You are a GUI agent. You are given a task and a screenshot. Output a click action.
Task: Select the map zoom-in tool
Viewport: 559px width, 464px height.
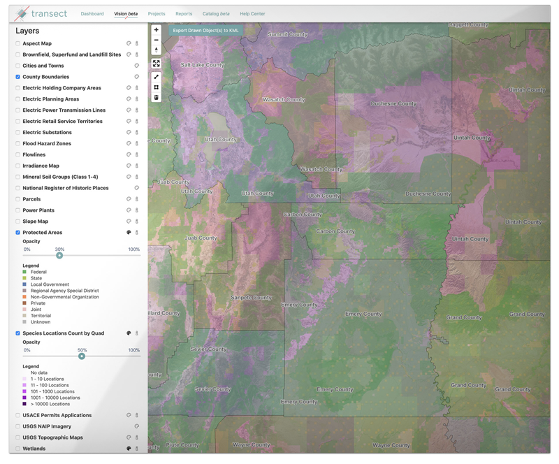[157, 30]
